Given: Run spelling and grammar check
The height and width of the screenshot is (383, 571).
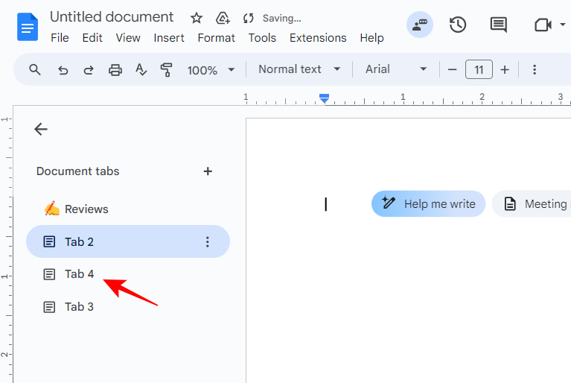Looking at the screenshot, I should pyautogui.click(x=141, y=70).
